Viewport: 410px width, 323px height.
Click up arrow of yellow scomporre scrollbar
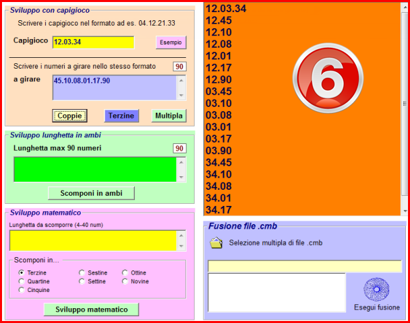[x=181, y=236]
